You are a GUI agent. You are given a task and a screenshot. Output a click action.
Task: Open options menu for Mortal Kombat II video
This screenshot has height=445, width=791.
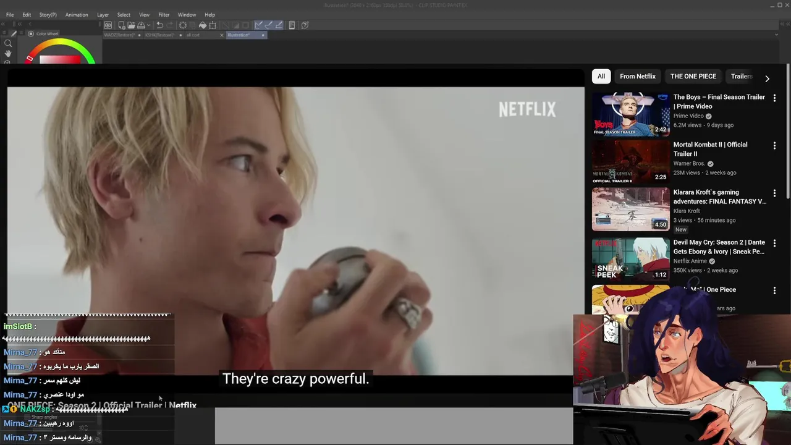[x=774, y=146]
